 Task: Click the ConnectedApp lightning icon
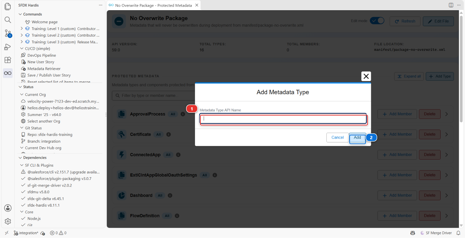click(x=122, y=155)
